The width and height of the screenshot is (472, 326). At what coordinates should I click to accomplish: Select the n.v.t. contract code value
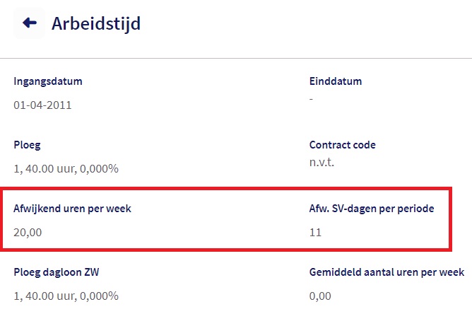(321, 162)
